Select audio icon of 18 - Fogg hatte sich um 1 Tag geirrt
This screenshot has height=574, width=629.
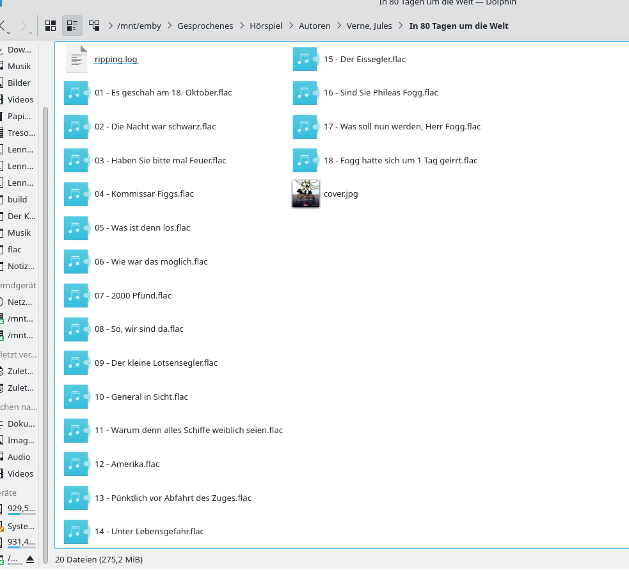[306, 160]
